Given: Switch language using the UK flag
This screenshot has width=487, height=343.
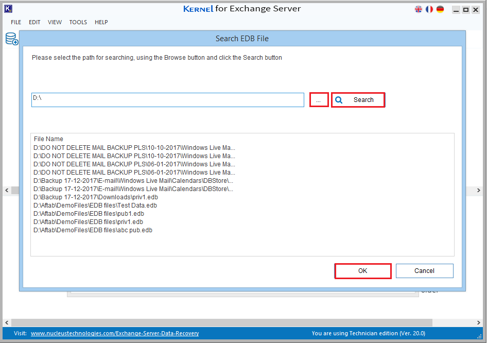Looking at the screenshot, I should pos(419,9).
